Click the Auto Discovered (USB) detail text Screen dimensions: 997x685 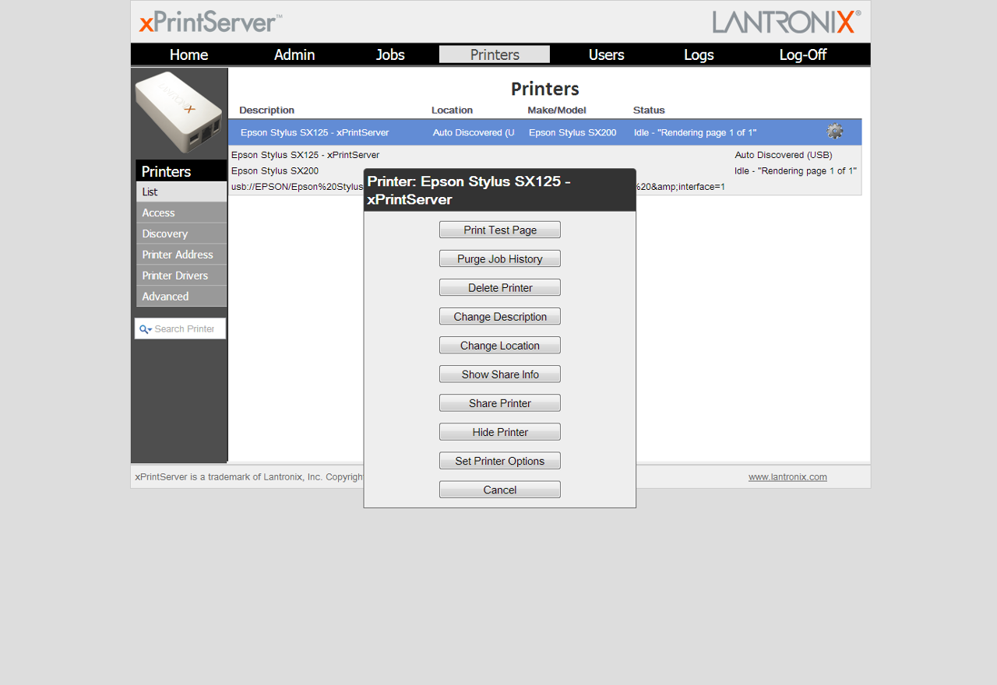coord(784,155)
